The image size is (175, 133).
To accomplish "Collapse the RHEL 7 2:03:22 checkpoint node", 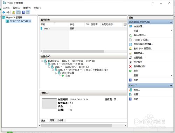I will tap(46, 64).
